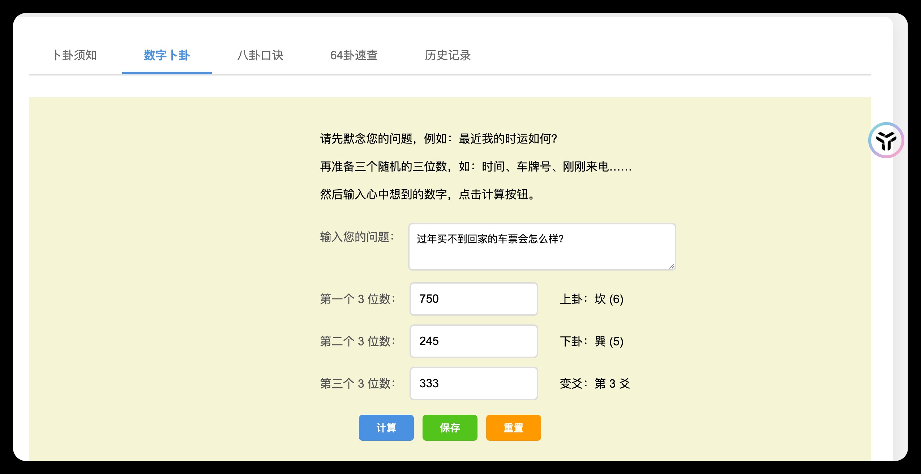
Task: Click the 上卦：坎 (6) result text
Action: tap(592, 299)
